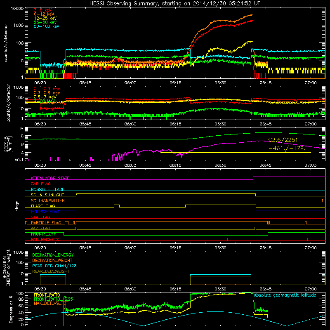The width and height of the screenshot is (330, 330).
Task: Select the 50-100 keV legend label
Action: coord(47,26)
